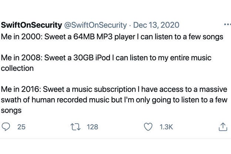
Task: Click the "Me in 2000" tweet line
Action: tap(112, 37)
